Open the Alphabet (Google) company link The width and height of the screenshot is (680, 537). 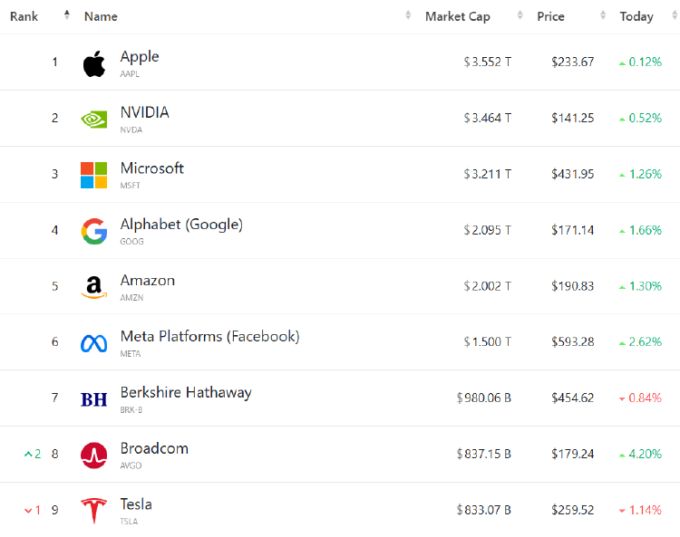coord(181,225)
